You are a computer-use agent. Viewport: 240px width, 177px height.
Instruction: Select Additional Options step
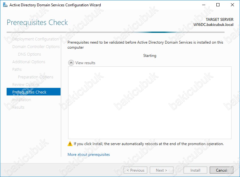[x=29, y=62]
